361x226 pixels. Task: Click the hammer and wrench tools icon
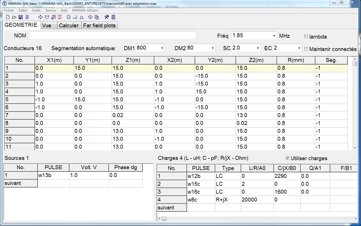point(107,17)
